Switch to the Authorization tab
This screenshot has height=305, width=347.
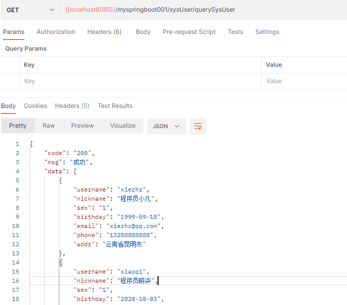(x=56, y=32)
